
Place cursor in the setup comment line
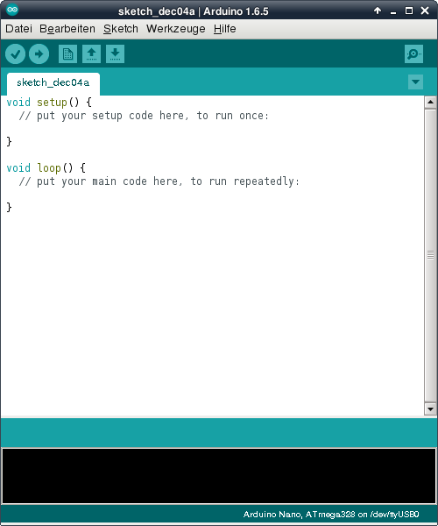pyautogui.click(x=144, y=116)
